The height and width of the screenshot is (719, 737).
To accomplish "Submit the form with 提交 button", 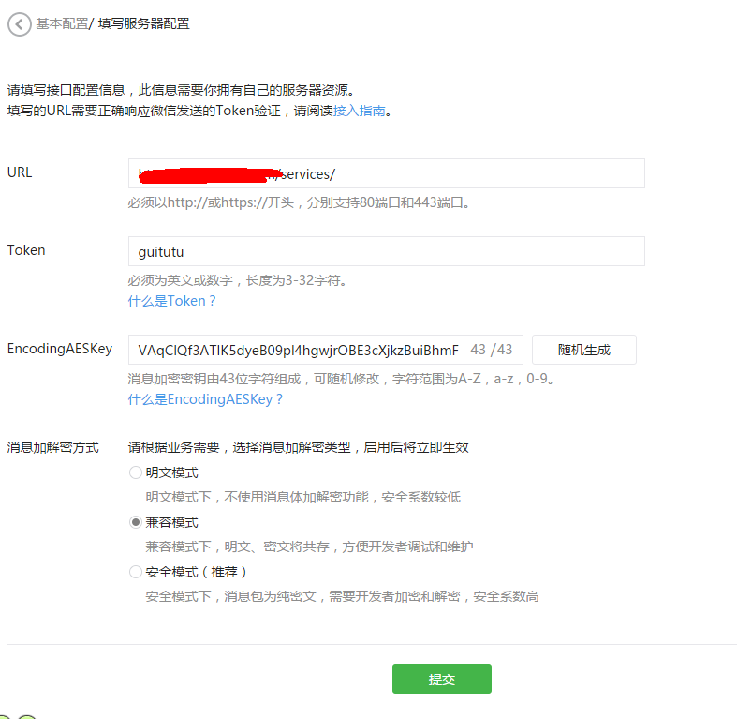I will click(x=441, y=680).
